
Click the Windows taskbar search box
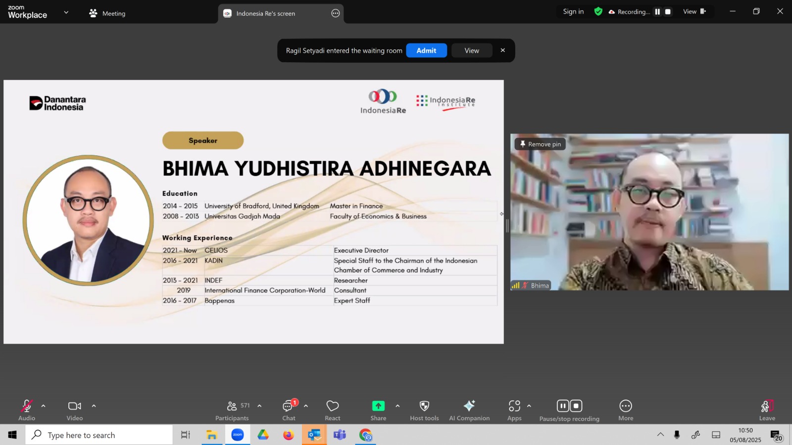pyautogui.click(x=99, y=435)
